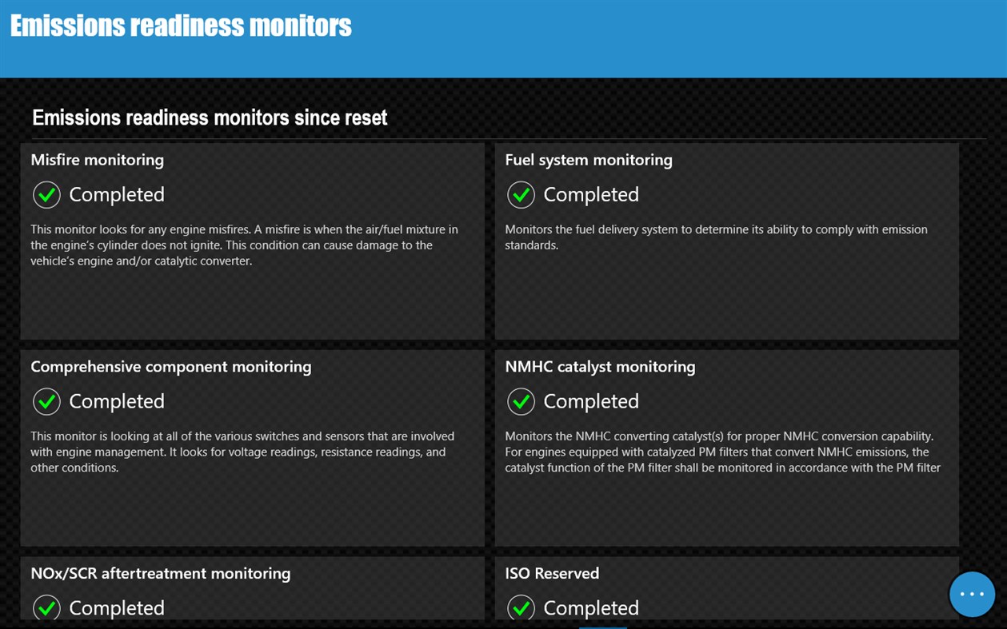Open the Fuel system monitoring description card
The width and height of the screenshot is (1007, 629).
coord(725,240)
